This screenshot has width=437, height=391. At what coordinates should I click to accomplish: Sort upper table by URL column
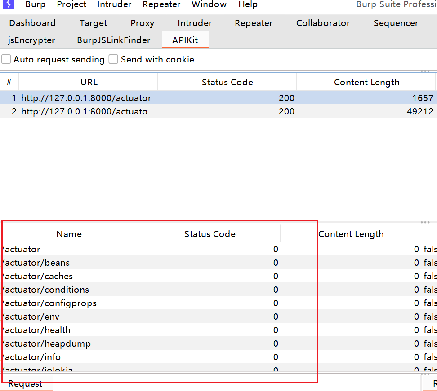point(89,82)
